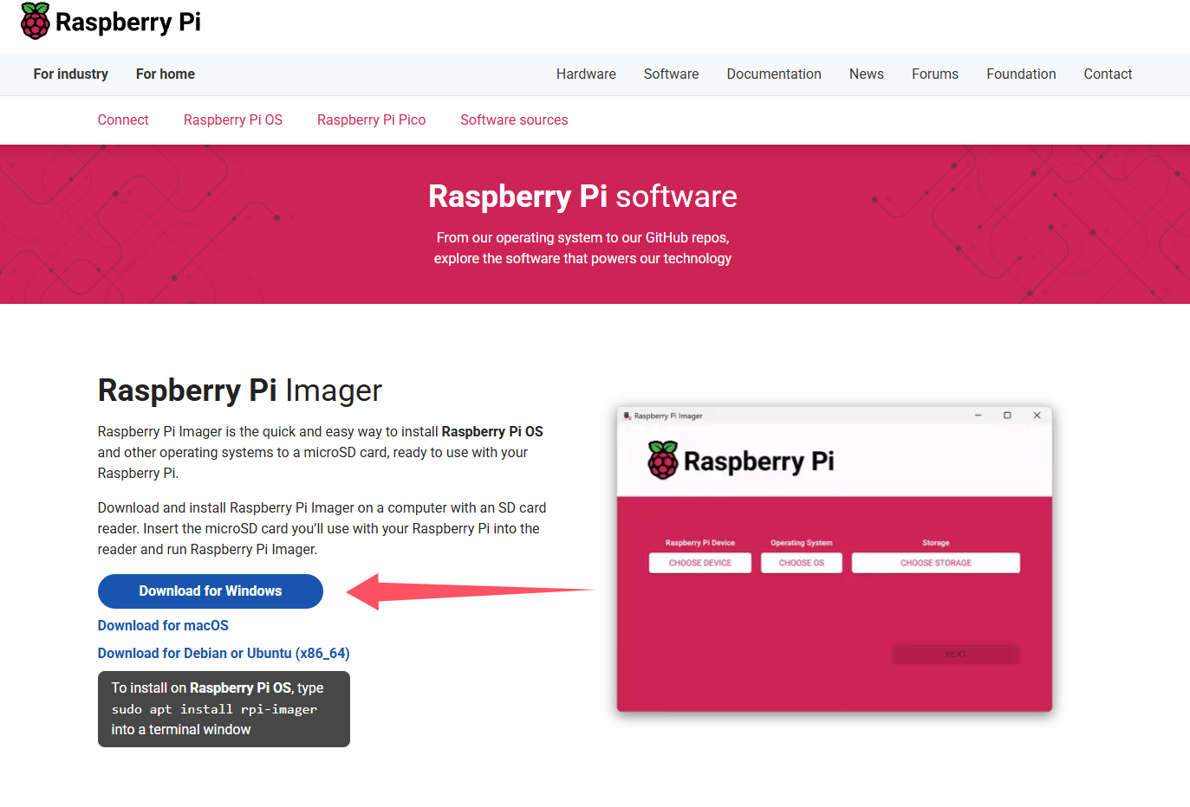Screen dimensions: 1190x807
Task: Click the sudo apt install rpi-imager command
Action: click(x=214, y=709)
